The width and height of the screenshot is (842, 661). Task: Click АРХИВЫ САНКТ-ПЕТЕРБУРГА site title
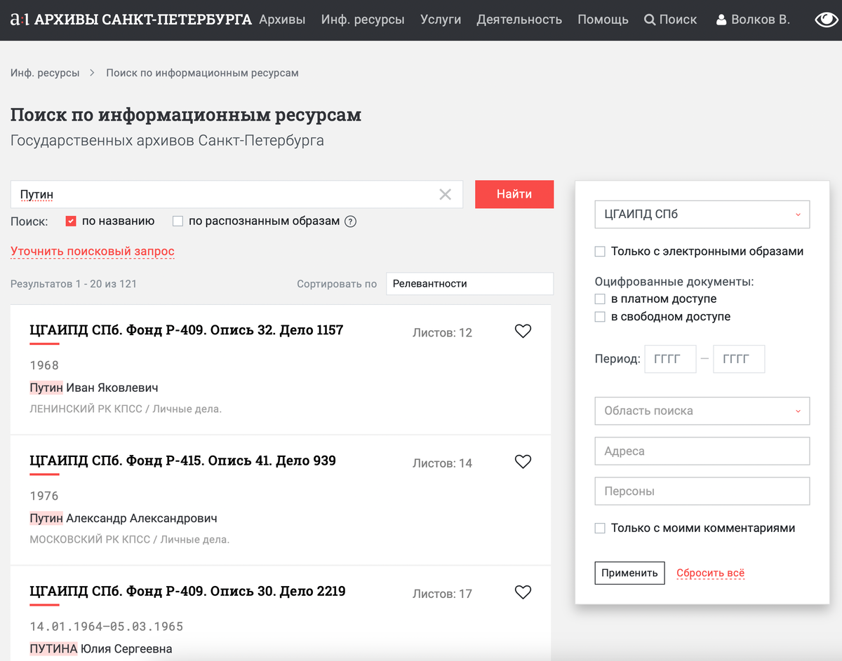click(x=143, y=20)
